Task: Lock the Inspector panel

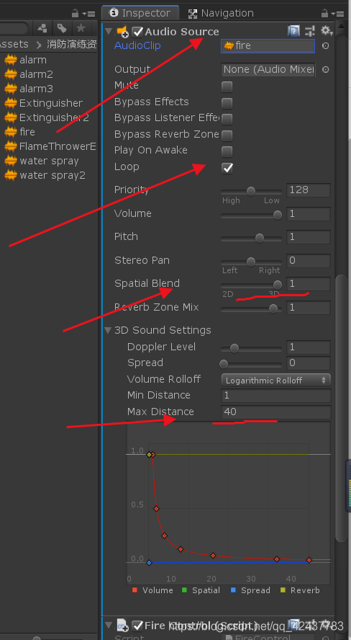Action: (x=324, y=13)
